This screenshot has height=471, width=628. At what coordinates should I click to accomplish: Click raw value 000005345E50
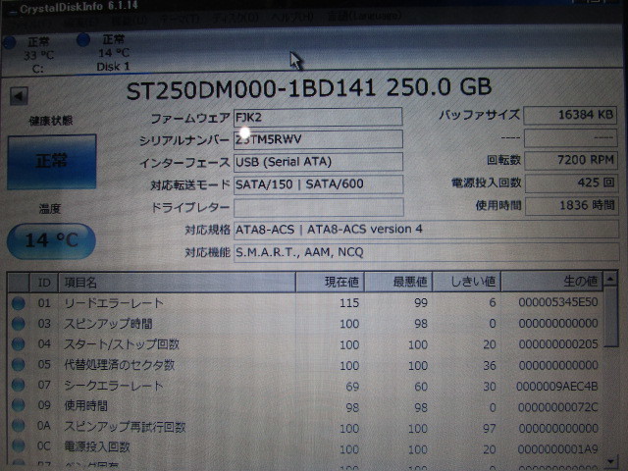(x=558, y=302)
